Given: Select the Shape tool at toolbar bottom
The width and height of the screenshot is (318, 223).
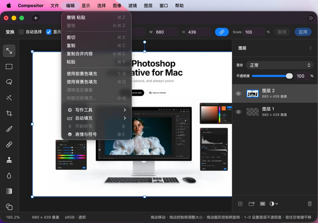Looking at the screenshot, I should [9, 207].
